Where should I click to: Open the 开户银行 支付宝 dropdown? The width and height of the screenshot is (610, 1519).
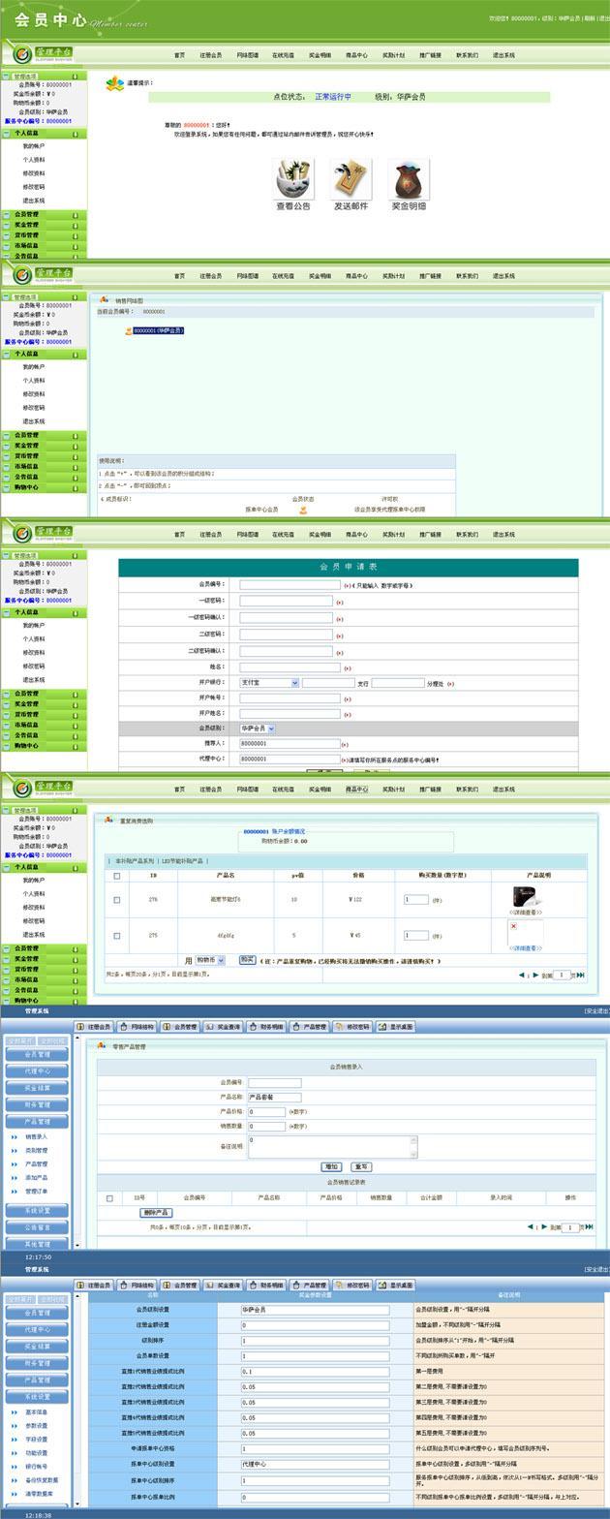pyautogui.click(x=269, y=683)
